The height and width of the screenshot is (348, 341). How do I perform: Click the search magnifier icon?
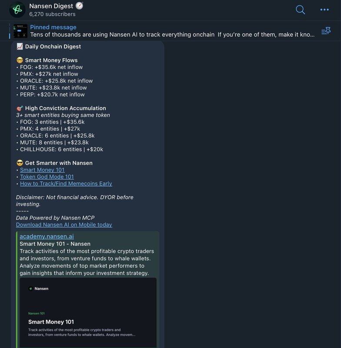300,10
